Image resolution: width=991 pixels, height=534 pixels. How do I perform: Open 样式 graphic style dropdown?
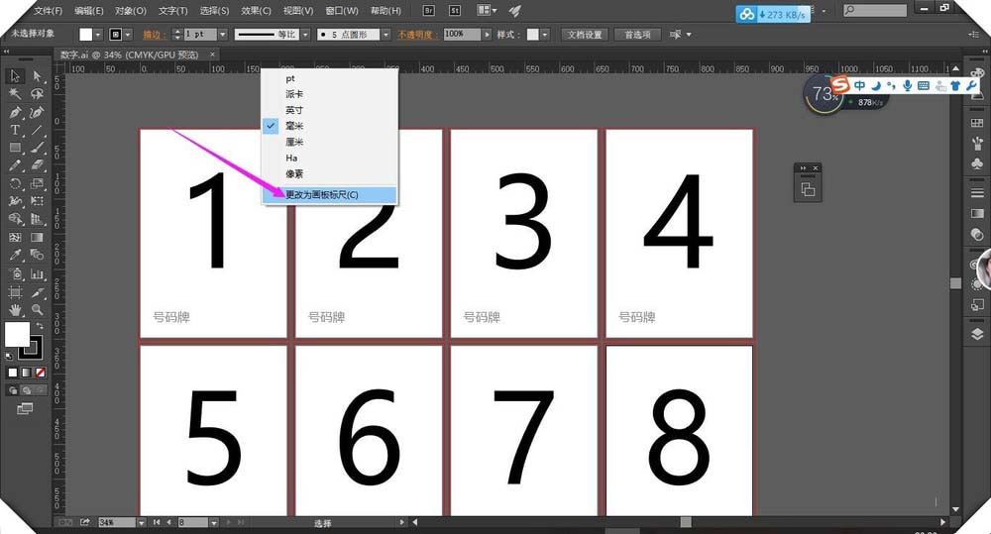tap(545, 34)
